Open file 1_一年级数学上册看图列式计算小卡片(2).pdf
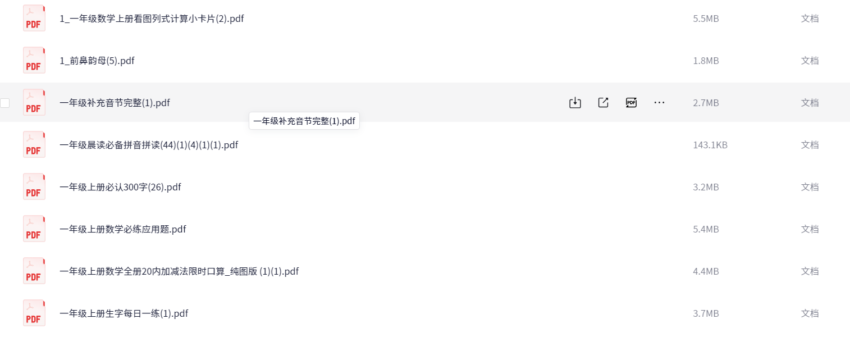The width and height of the screenshot is (850, 337). [x=152, y=19]
